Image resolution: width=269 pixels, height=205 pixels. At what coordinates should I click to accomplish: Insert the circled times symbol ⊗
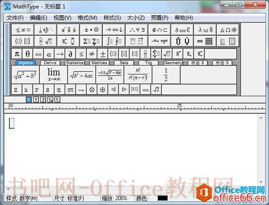[x=92, y=90]
